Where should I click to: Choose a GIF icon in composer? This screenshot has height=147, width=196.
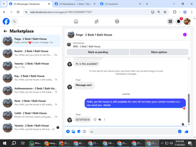[x=84, y=131]
